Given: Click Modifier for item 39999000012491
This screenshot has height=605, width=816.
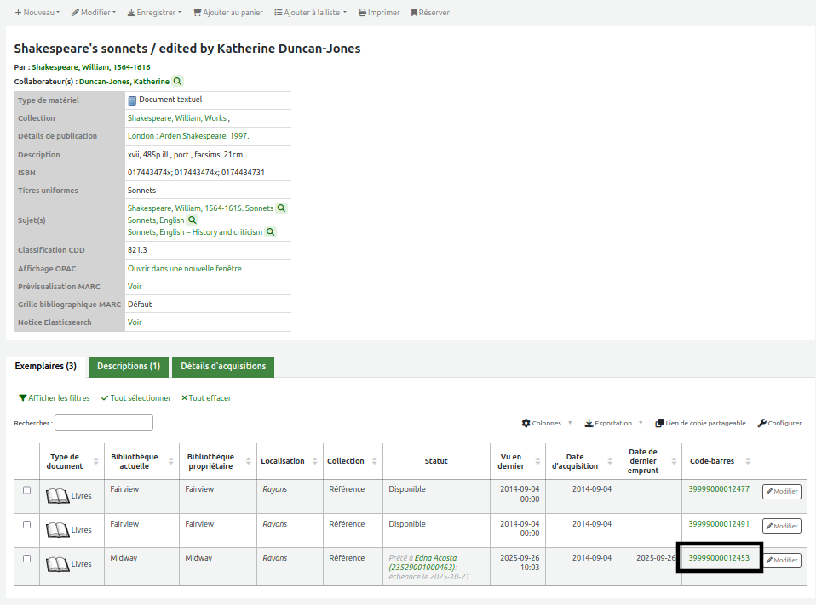Looking at the screenshot, I should (x=782, y=526).
